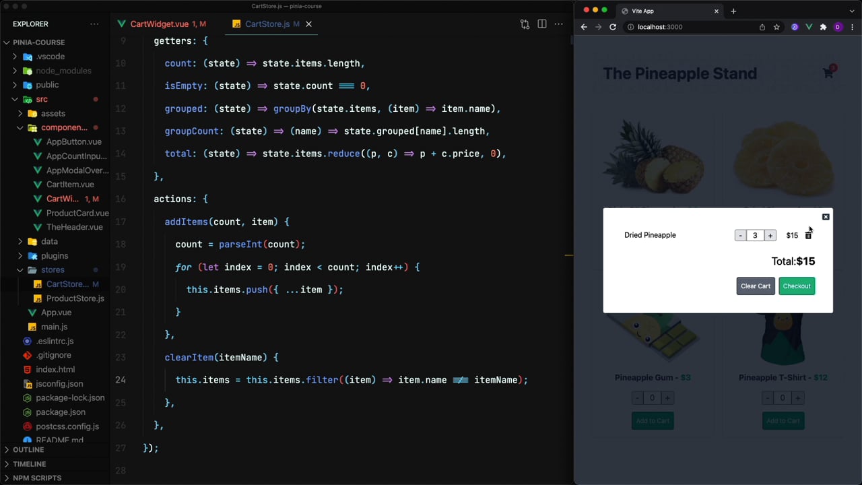Close the cart modal with X icon
The height and width of the screenshot is (485, 862).
[826, 217]
